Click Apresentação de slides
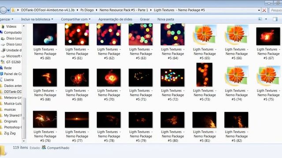 point(115,19)
